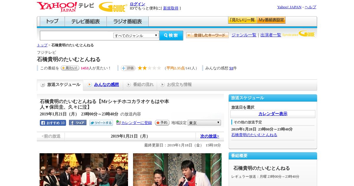The width and height of the screenshot is (354, 186).
Task: Open the 地域設定 東京 dropdown
Action: (x=204, y=123)
